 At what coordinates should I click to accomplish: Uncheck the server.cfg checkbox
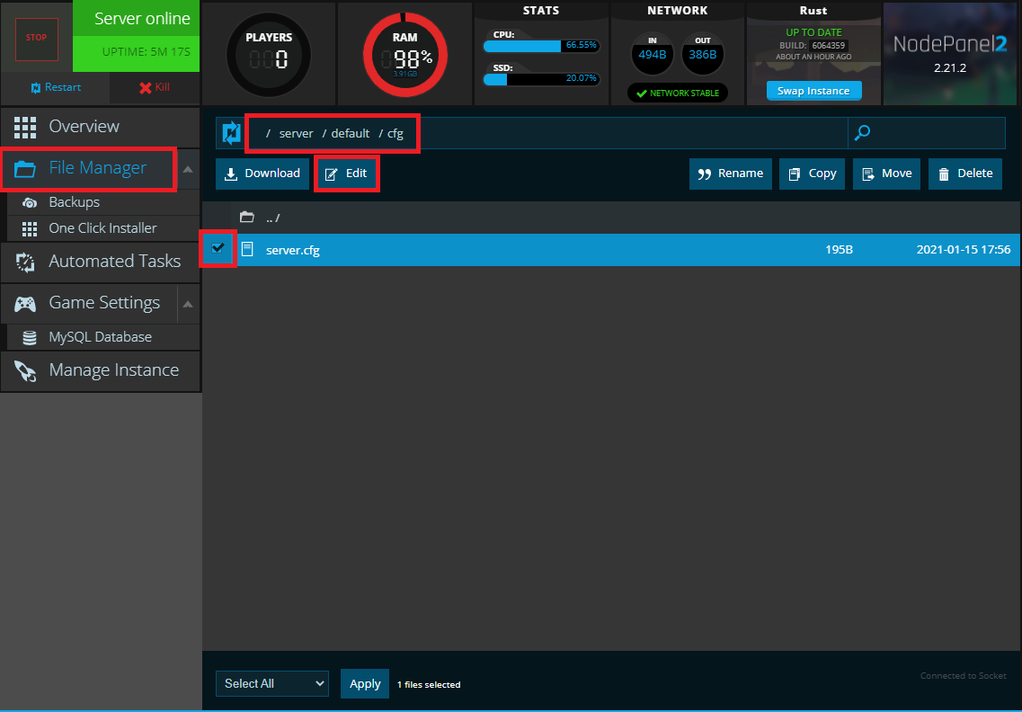pos(218,248)
